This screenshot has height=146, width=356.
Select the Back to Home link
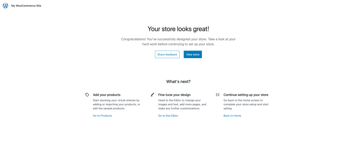tap(232, 115)
